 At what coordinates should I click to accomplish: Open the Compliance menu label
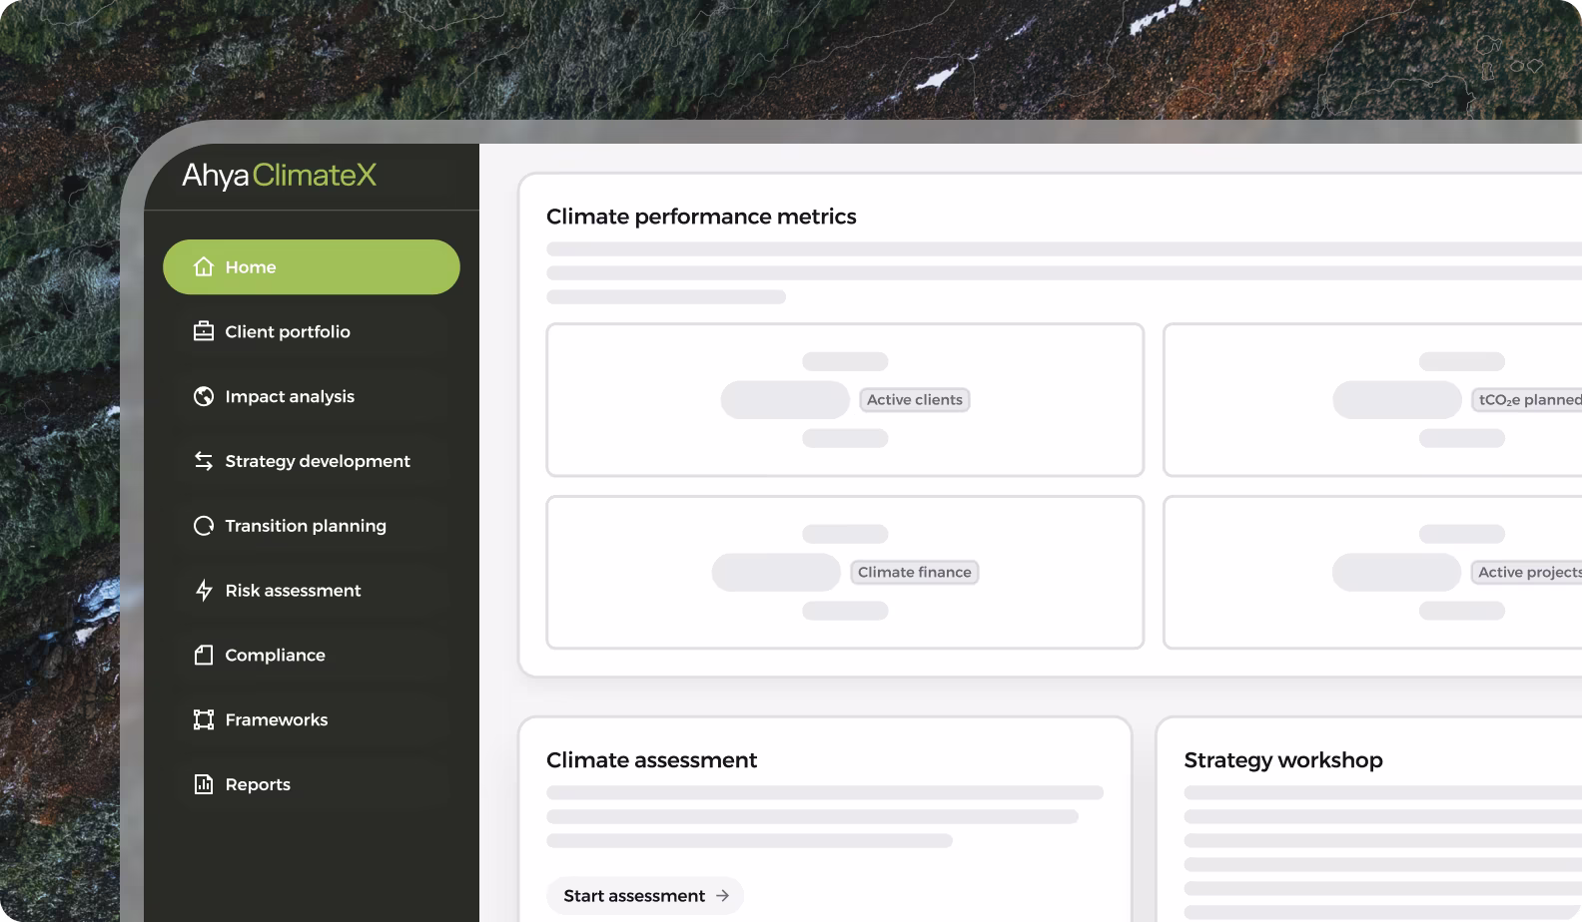[x=275, y=656]
